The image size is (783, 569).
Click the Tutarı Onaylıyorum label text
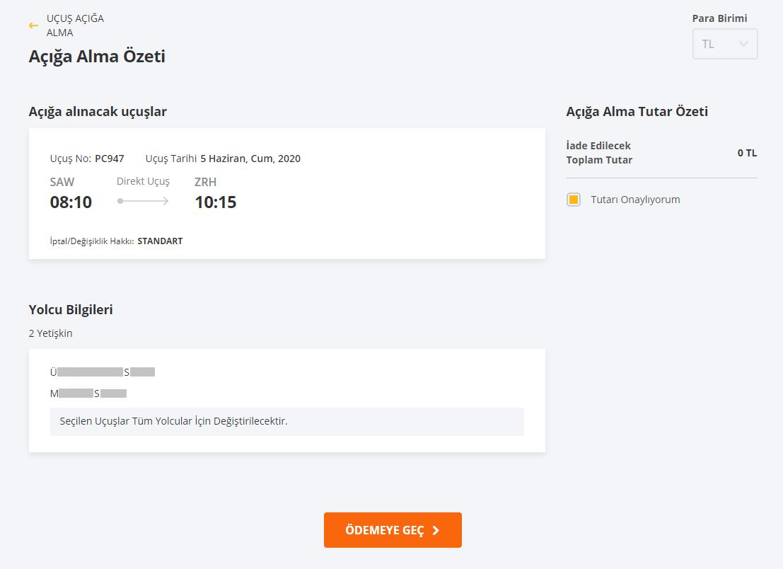(x=635, y=200)
